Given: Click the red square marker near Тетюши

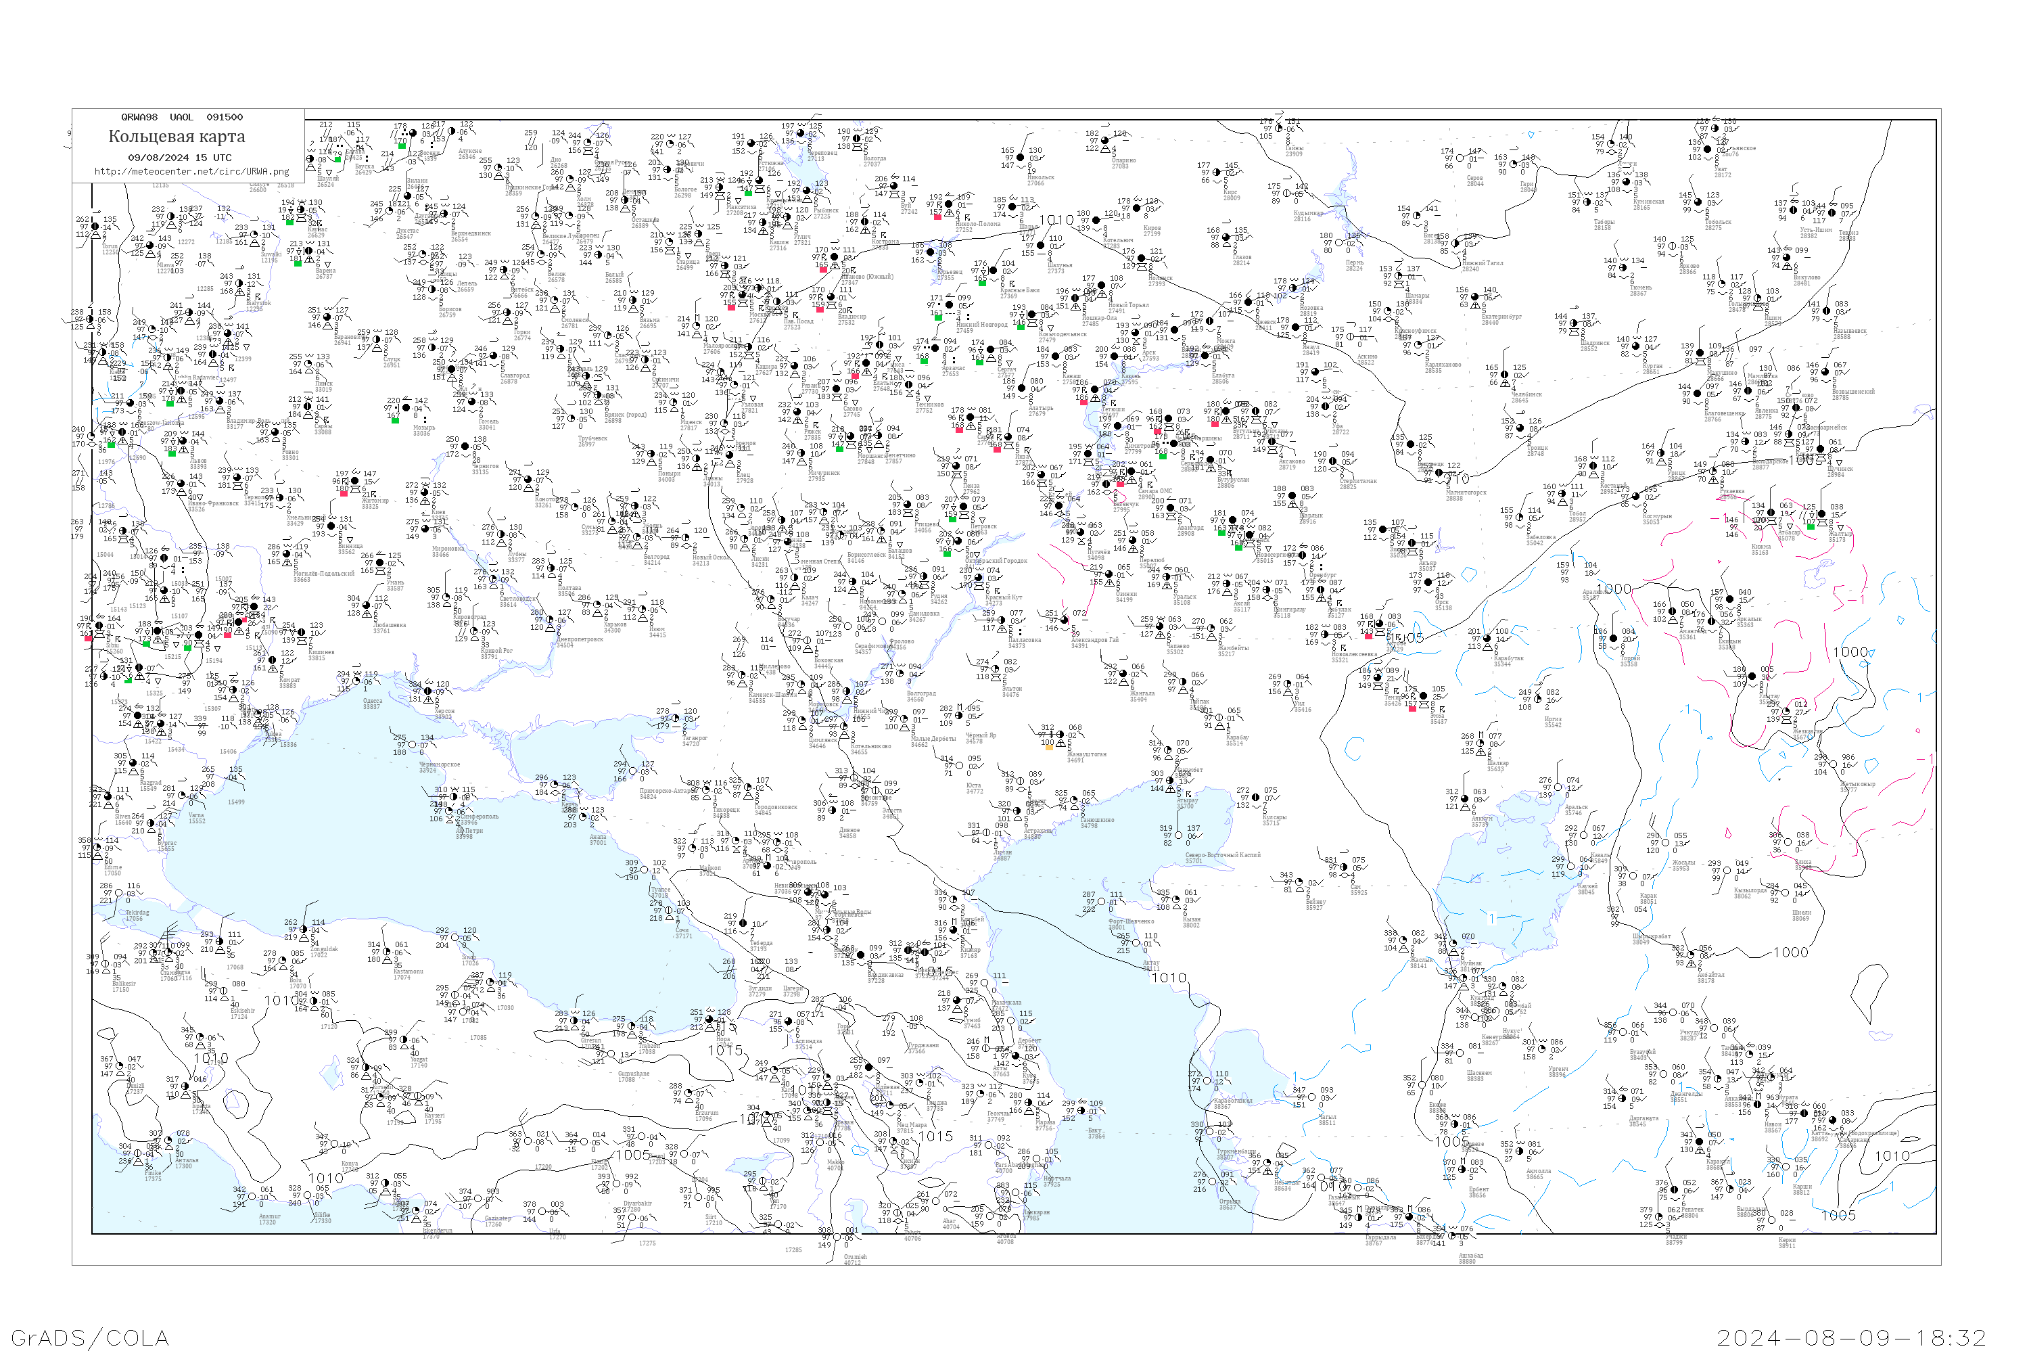Looking at the screenshot, I should coord(1083,403).
